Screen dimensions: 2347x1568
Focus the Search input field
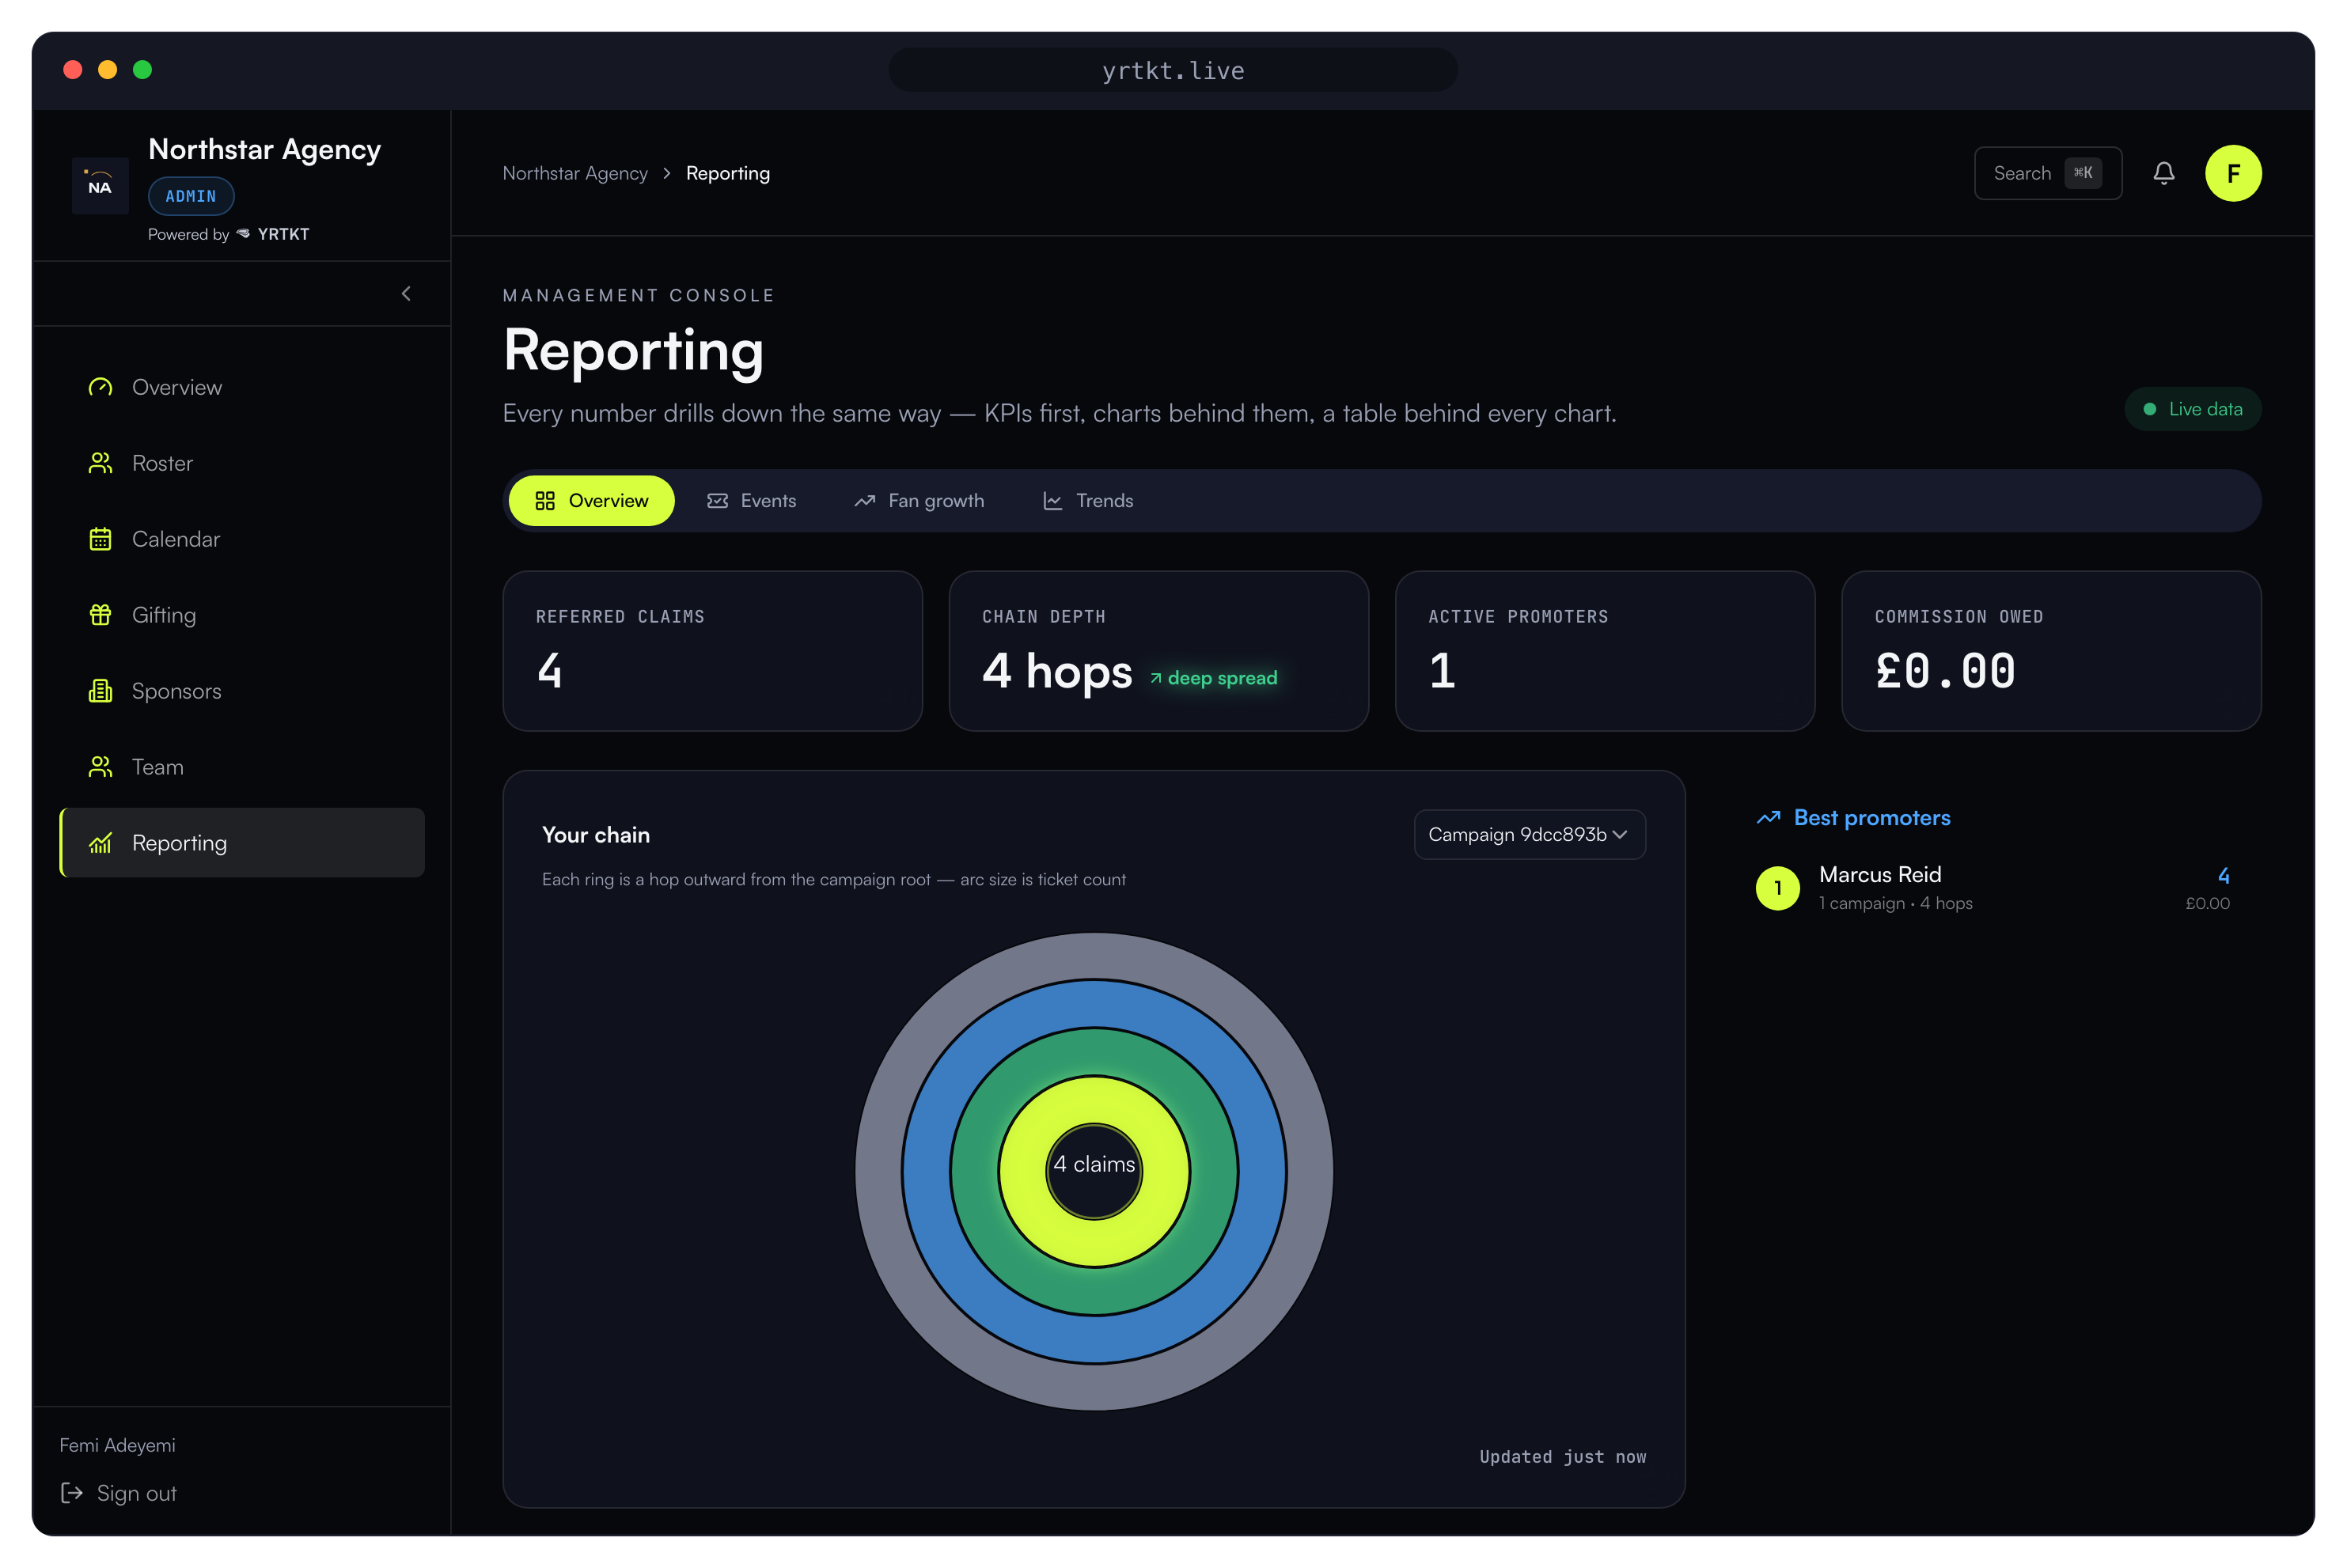tap(2047, 173)
